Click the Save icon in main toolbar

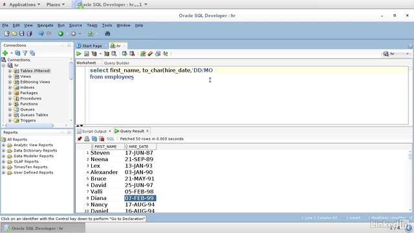[21, 34]
